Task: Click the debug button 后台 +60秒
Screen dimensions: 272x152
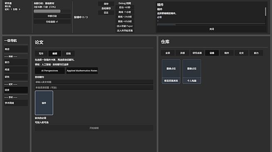Action: coord(125,7)
